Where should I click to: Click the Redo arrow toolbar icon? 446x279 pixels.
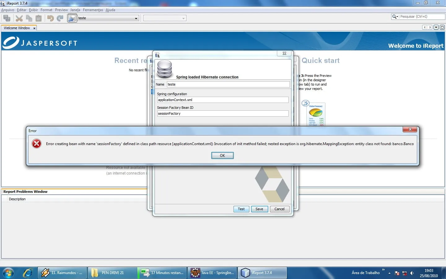coord(60,18)
